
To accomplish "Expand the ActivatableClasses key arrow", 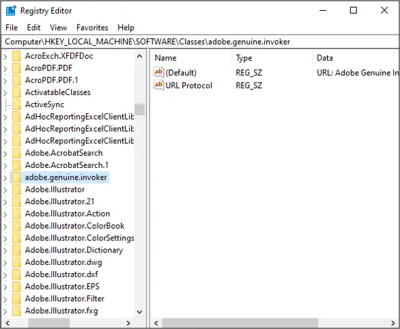I will 5,93.
